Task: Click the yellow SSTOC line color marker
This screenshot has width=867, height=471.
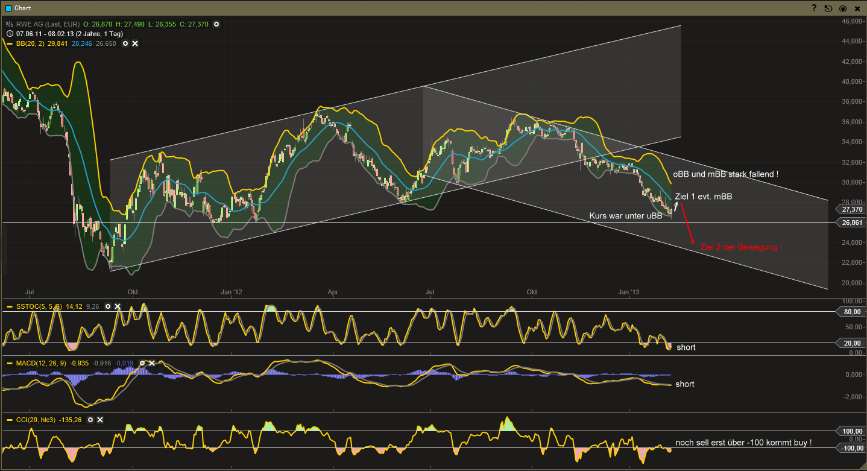Action: tap(9, 306)
